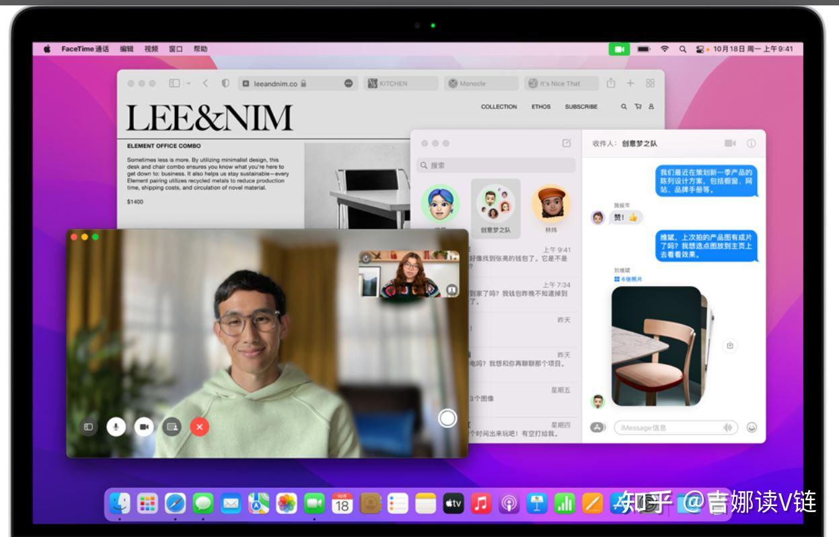Image resolution: width=839 pixels, height=537 pixels.
Task: Open the chair photo stack in chat
Action: click(x=659, y=346)
